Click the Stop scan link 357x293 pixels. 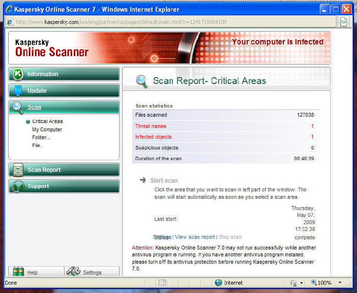230,237
